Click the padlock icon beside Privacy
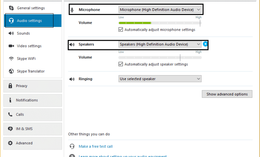The height and width of the screenshot is (157, 260). (10, 86)
